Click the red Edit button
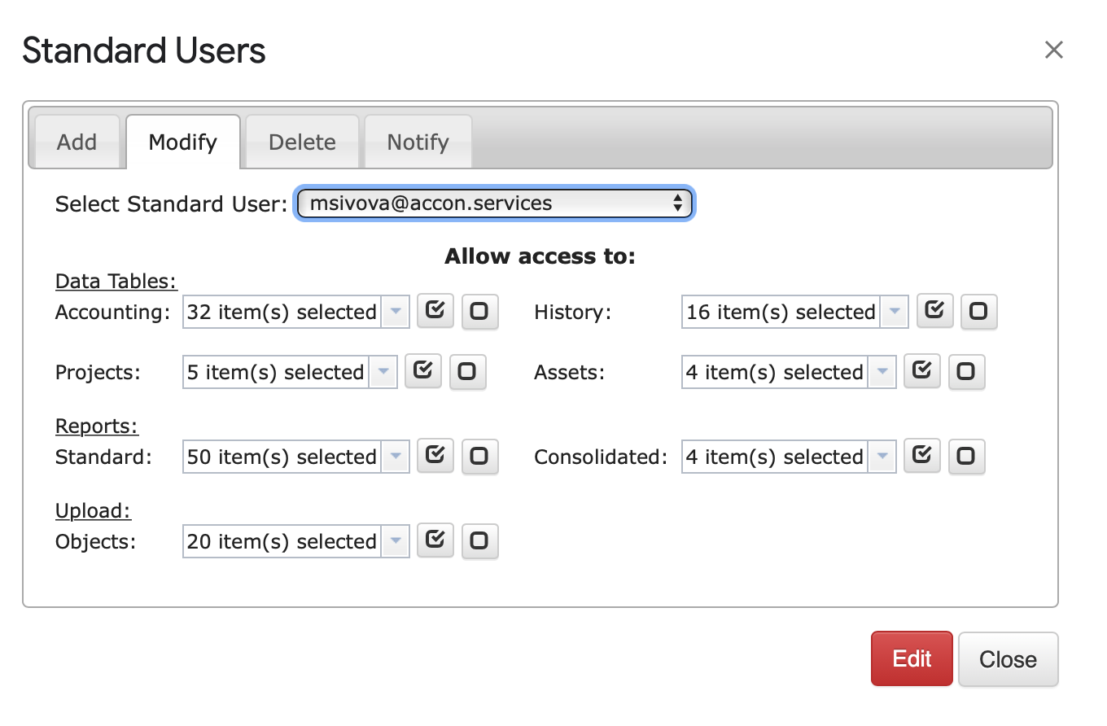The image size is (1107, 726). (912, 658)
